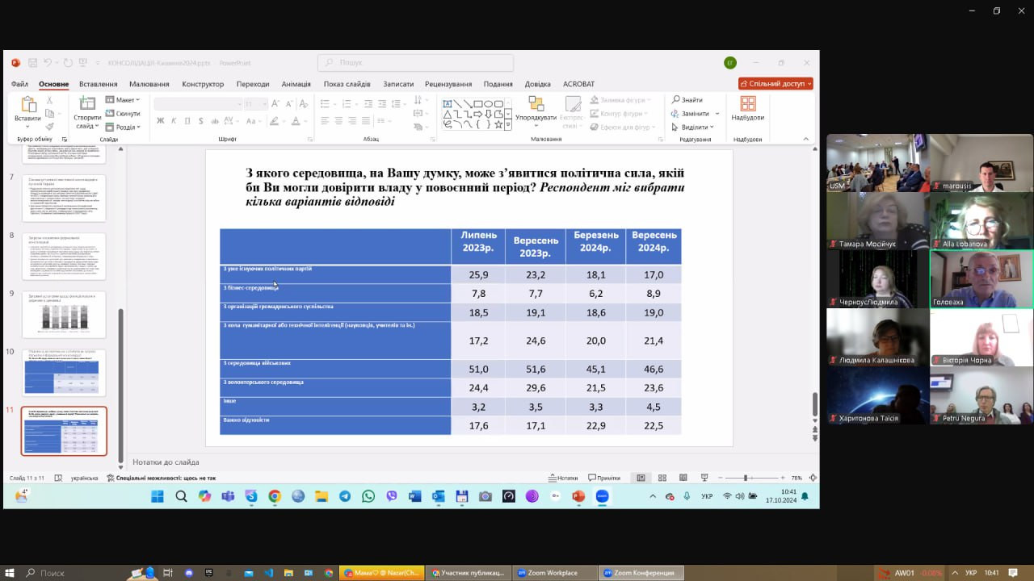This screenshot has width=1034, height=581.
Task: Switch to the Transitions (Переходи) tab
Action: (x=253, y=84)
